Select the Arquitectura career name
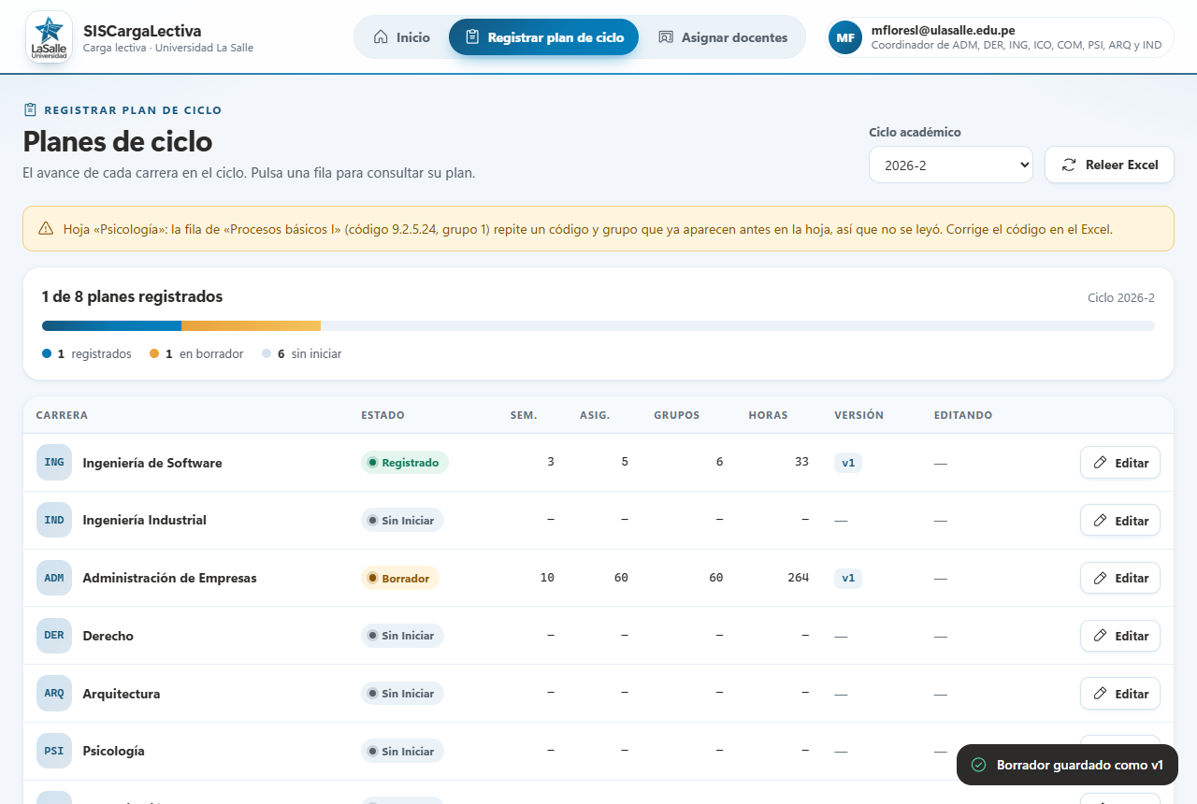The width and height of the screenshot is (1197, 804). (122, 694)
